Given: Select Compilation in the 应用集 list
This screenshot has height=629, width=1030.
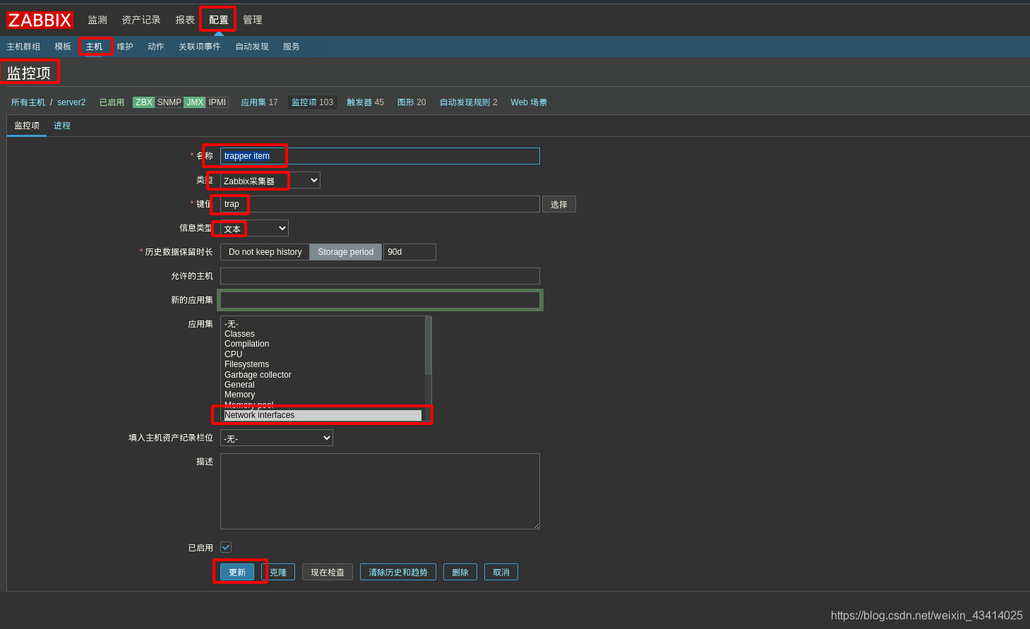Looking at the screenshot, I should coord(323,344).
